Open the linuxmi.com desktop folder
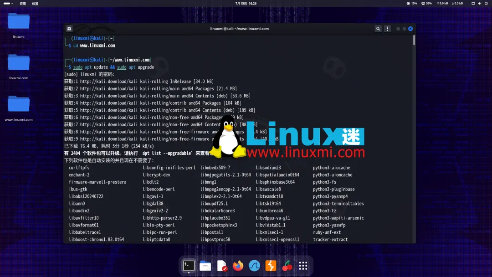Viewport: 492px width, 277px height. click(19, 67)
